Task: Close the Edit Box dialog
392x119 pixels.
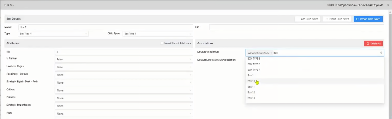Action: point(388,5)
